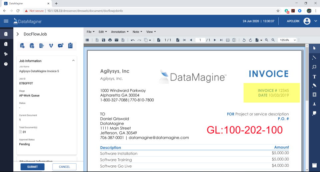Click the SUBMIT button

32,167
